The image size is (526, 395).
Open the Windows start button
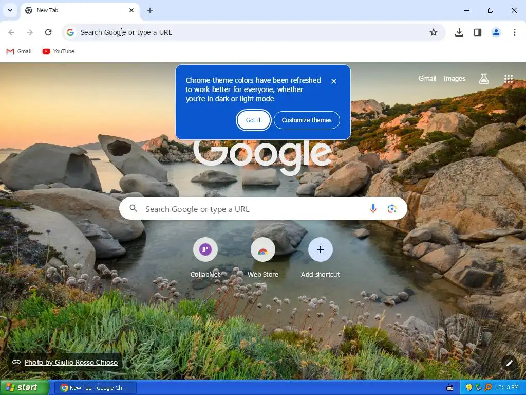click(x=25, y=388)
